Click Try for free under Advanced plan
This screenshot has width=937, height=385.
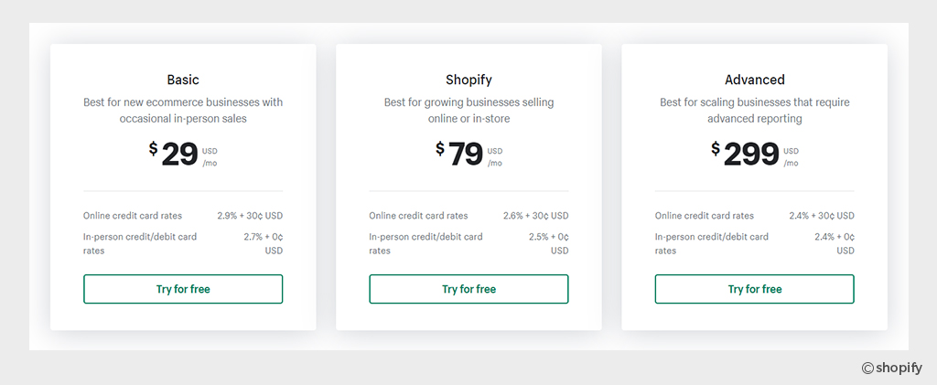[755, 289]
